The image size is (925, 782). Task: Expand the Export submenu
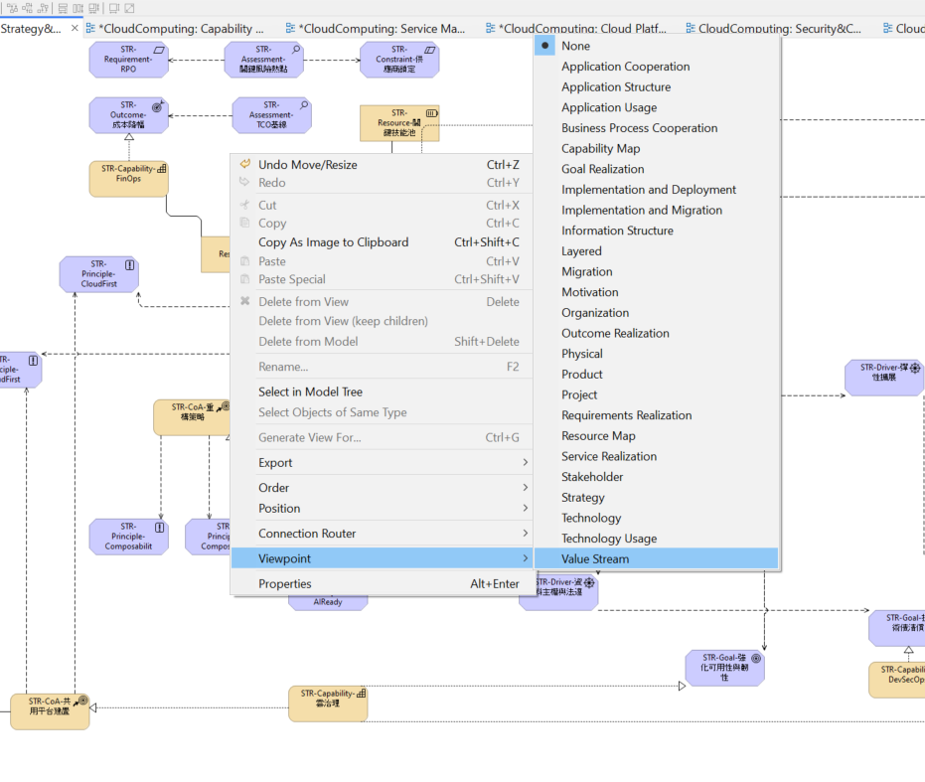pos(382,463)
